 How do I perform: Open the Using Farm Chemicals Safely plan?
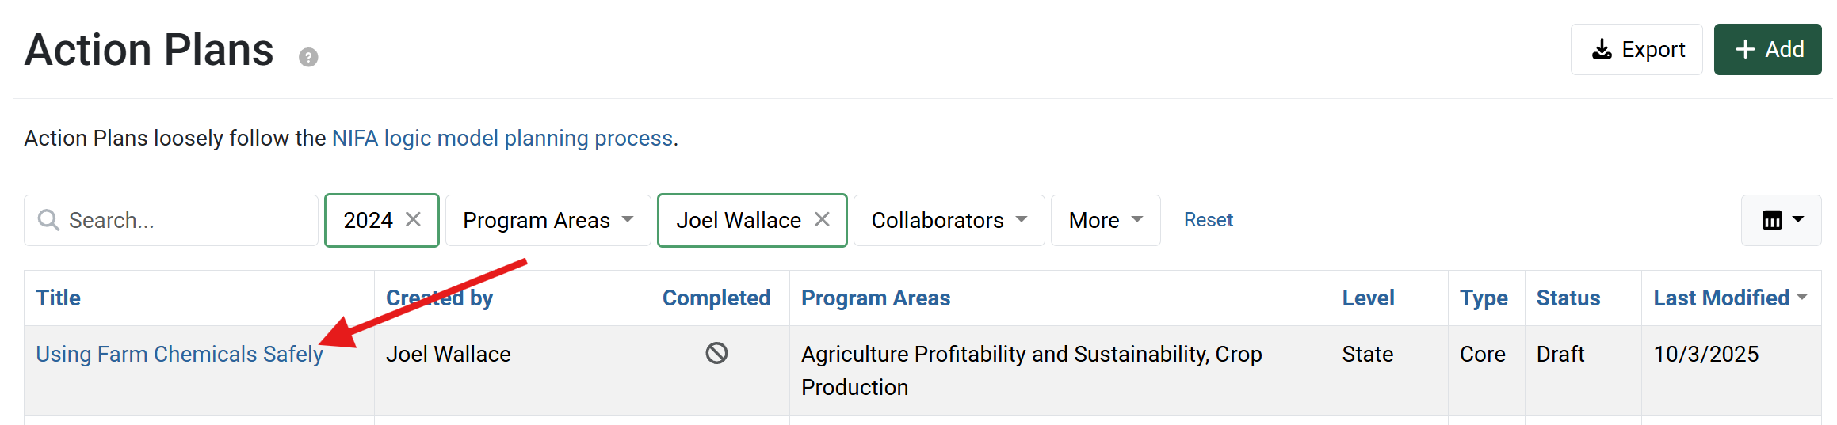[x=179, y=354]
